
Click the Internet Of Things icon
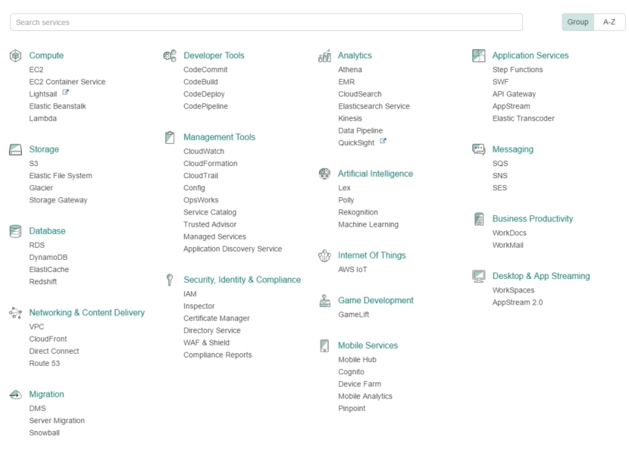pos(324,255)
